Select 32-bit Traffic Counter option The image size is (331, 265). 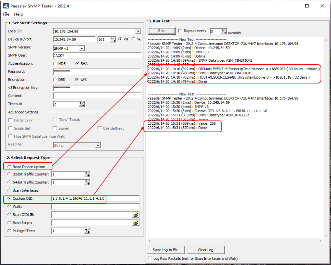click(x=9, y=174)
